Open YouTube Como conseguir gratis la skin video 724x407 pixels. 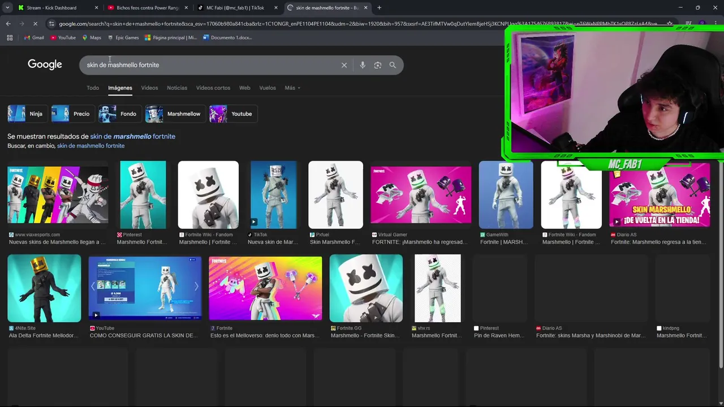click(x=145, y=288)
